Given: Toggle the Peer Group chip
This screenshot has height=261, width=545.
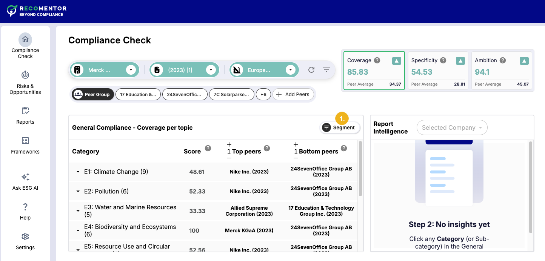Looking at the screenshot, I should [93, 94].
